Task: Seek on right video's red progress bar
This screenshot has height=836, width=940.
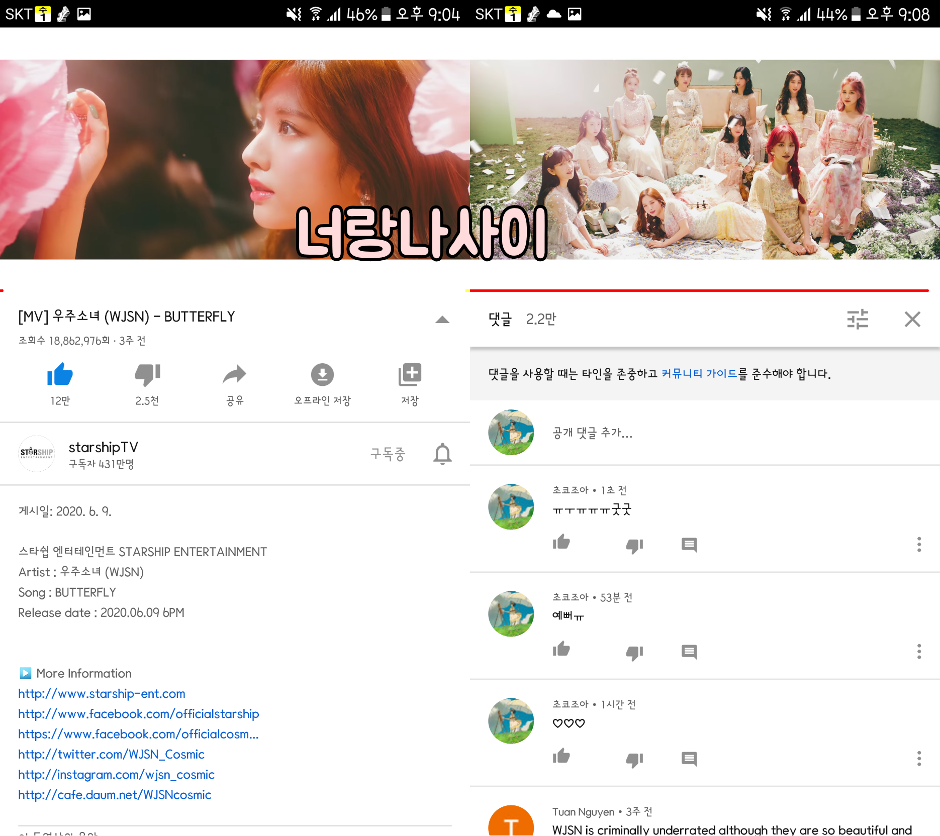Action: [x=699, y=290]
